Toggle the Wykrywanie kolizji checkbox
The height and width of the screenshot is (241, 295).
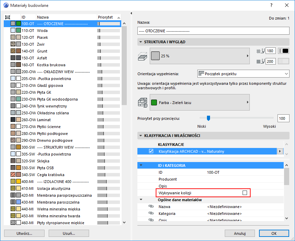pos(245,193)
